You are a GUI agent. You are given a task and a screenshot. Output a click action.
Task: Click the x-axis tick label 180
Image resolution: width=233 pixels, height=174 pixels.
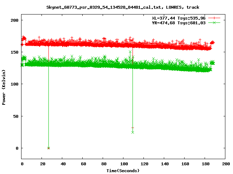click(x=206, y=164)
